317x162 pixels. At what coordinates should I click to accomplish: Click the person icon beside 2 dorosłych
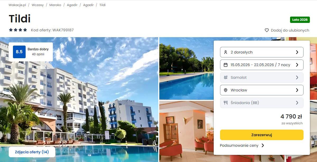pyautogui.click(x=226, y=52)
